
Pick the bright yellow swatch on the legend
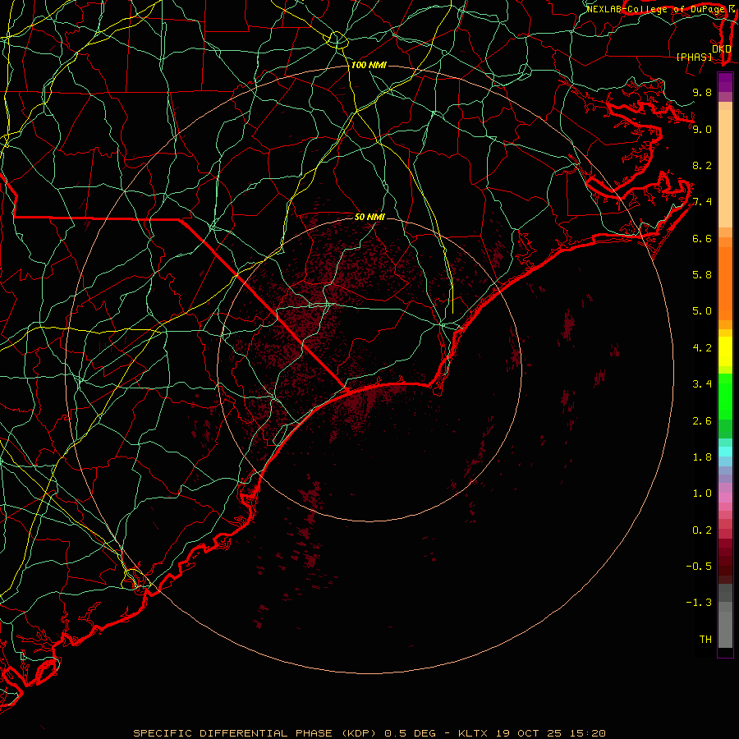[725, 351]
